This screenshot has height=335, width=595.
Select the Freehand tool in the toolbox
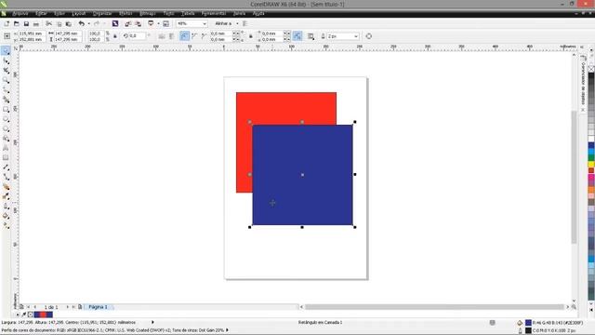(x=6, y=90)
